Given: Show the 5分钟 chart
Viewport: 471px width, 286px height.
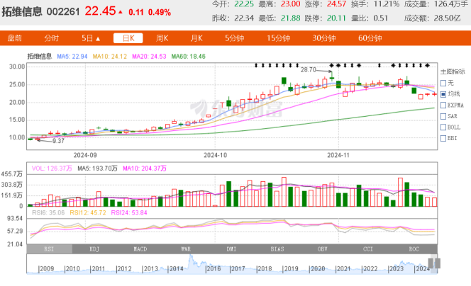Looking at the screenshot, I should point(235,38).
